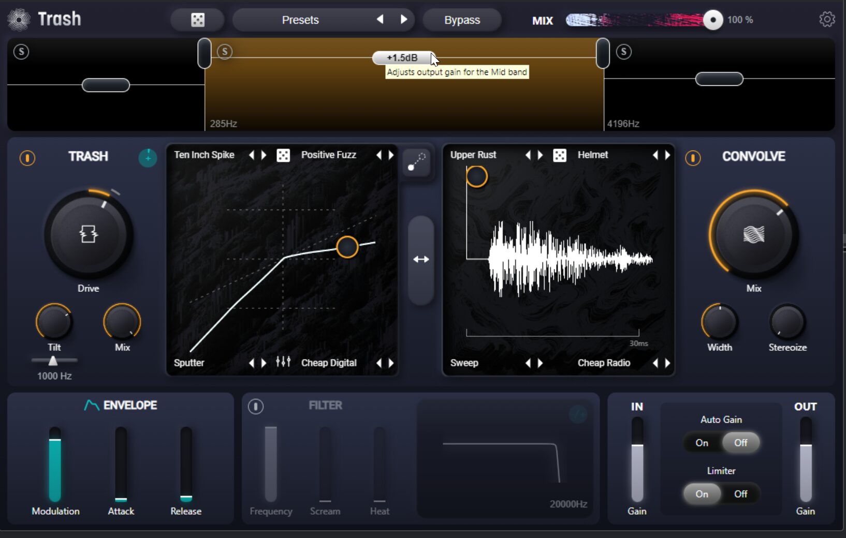Solo the mid band

tap(225, 52)
